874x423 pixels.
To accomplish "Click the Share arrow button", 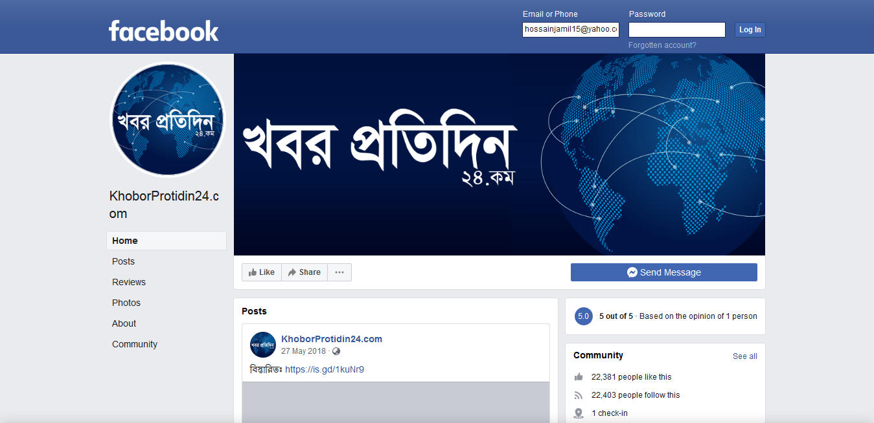I will pos(305,272).
